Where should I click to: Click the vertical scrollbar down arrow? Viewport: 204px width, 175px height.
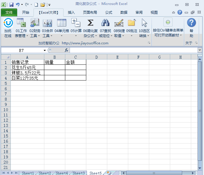(x=200, y=168)
